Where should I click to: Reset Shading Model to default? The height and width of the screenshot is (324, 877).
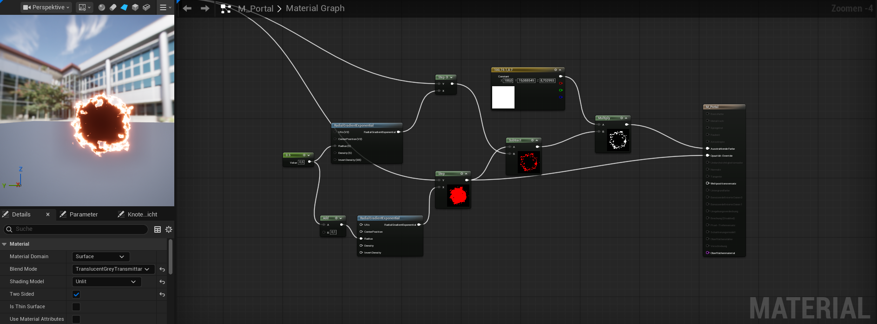[x=162, y=282]
